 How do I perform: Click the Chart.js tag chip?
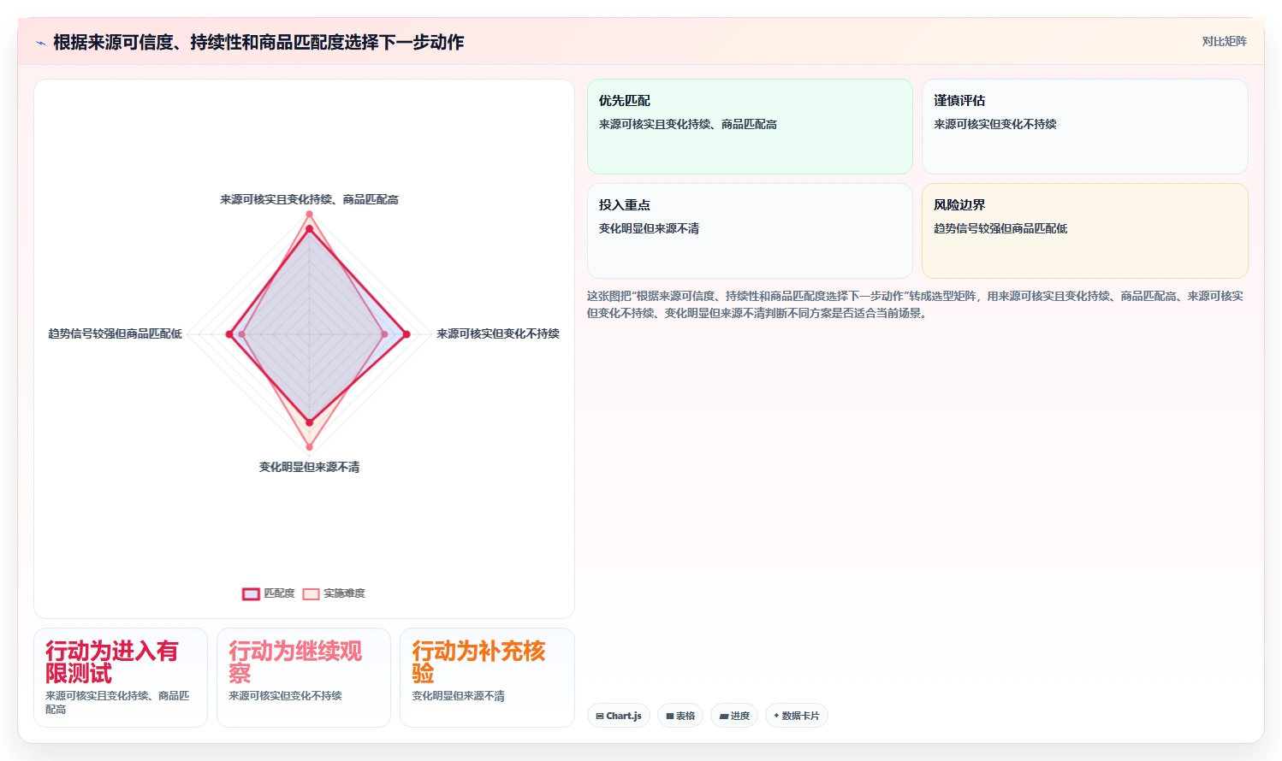(619, 716)
